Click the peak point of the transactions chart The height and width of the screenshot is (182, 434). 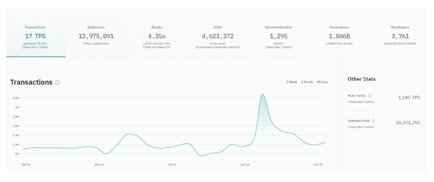pyautogui.click(x=263, y=94)
